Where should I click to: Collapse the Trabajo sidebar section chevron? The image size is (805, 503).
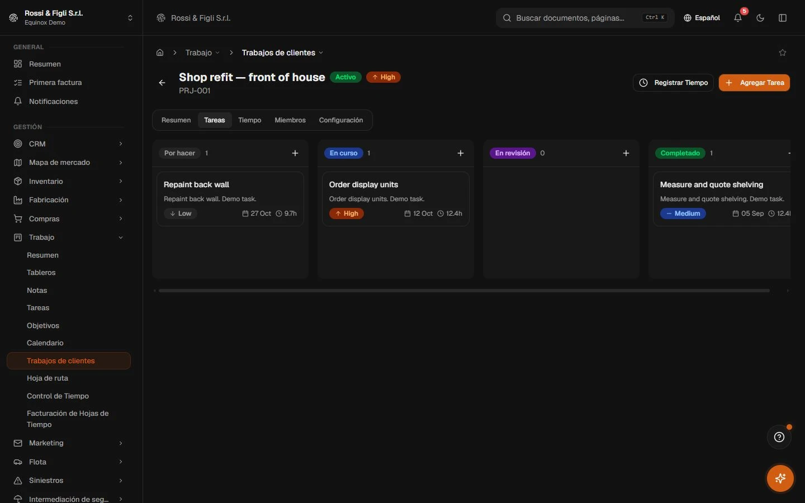point(121,238)
